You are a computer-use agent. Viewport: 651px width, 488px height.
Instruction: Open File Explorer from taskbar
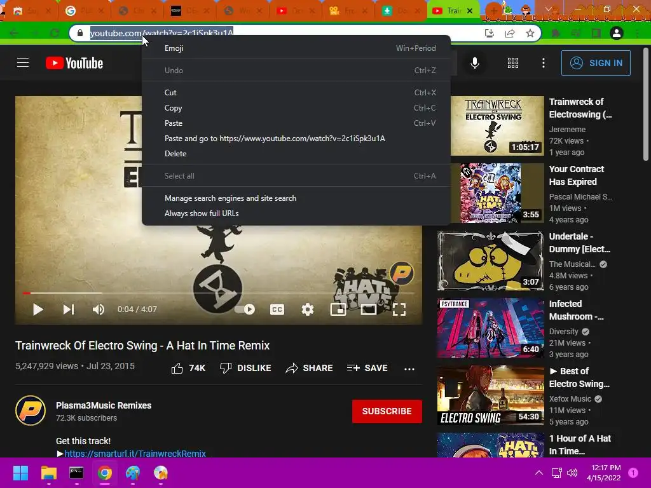click(x=48, y=473)
